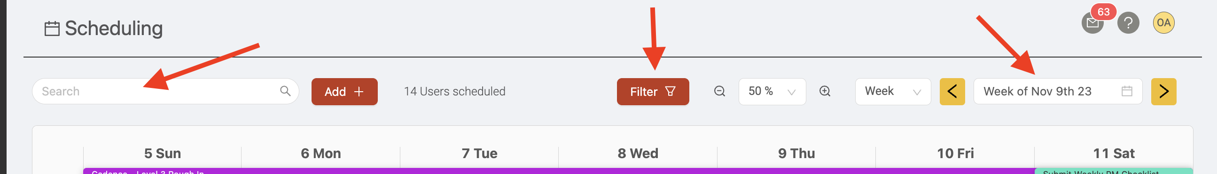The image size is (1217, 174).
Task: Open the mail inbox with 63 notifications
Action: click(x=1092, y=22)
